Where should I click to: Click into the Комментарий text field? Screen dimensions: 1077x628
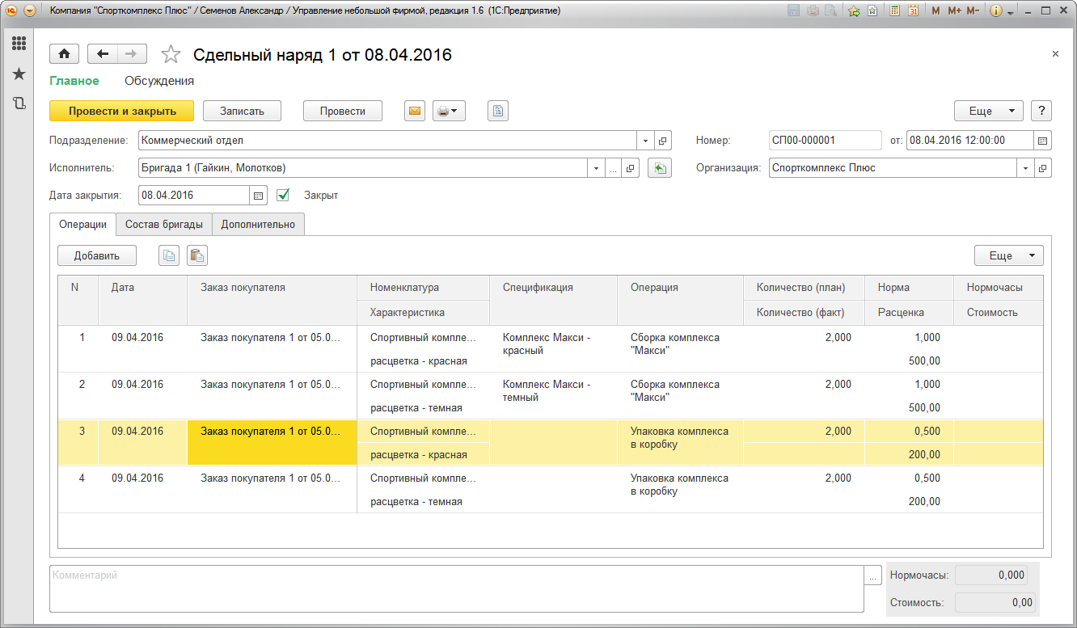[x=457, y=588]
